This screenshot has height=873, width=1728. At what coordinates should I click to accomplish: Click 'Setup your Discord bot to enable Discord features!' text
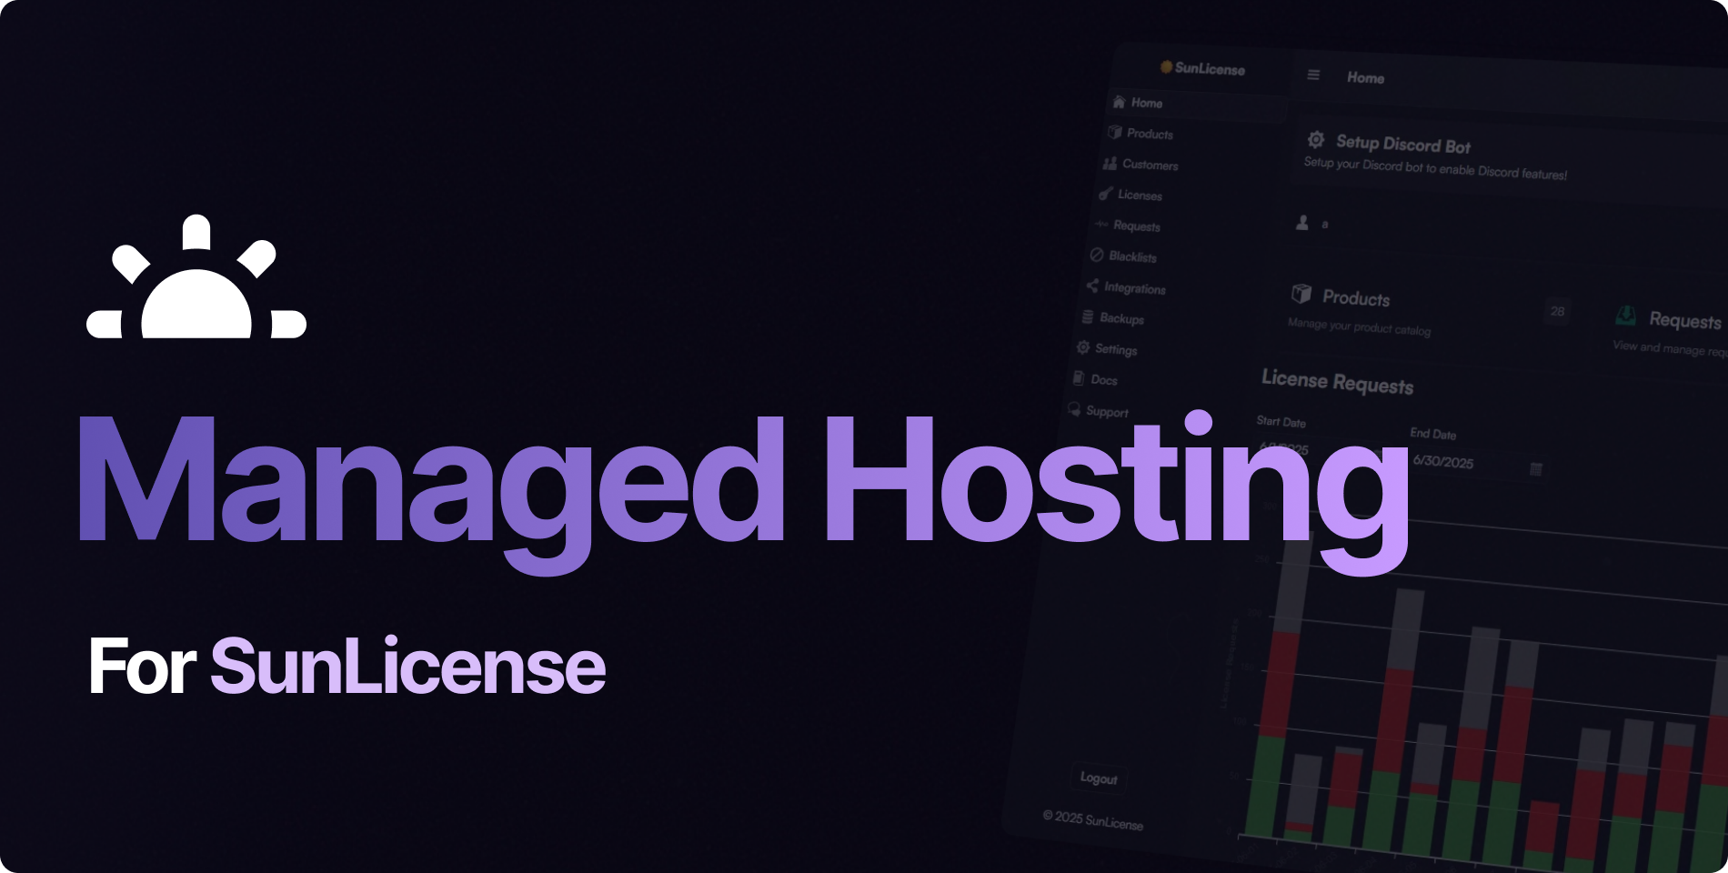click(x=1435, y=168)
